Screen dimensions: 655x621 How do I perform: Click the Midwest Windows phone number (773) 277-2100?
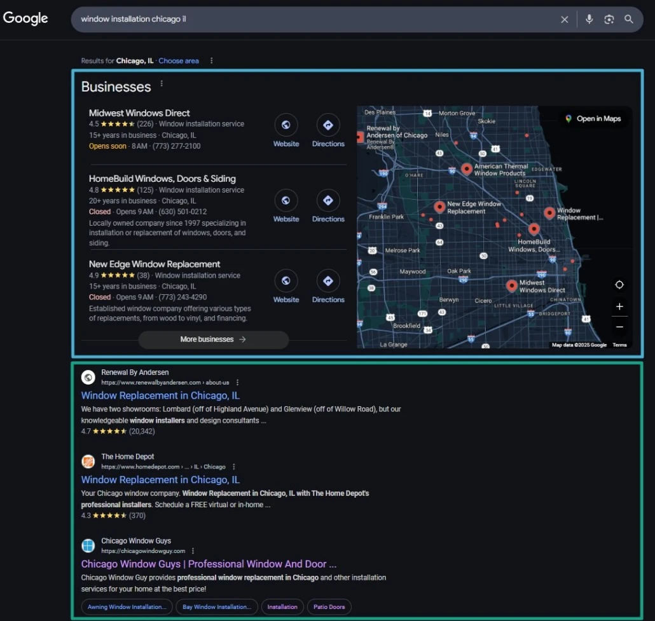click(x=176, y=146)
